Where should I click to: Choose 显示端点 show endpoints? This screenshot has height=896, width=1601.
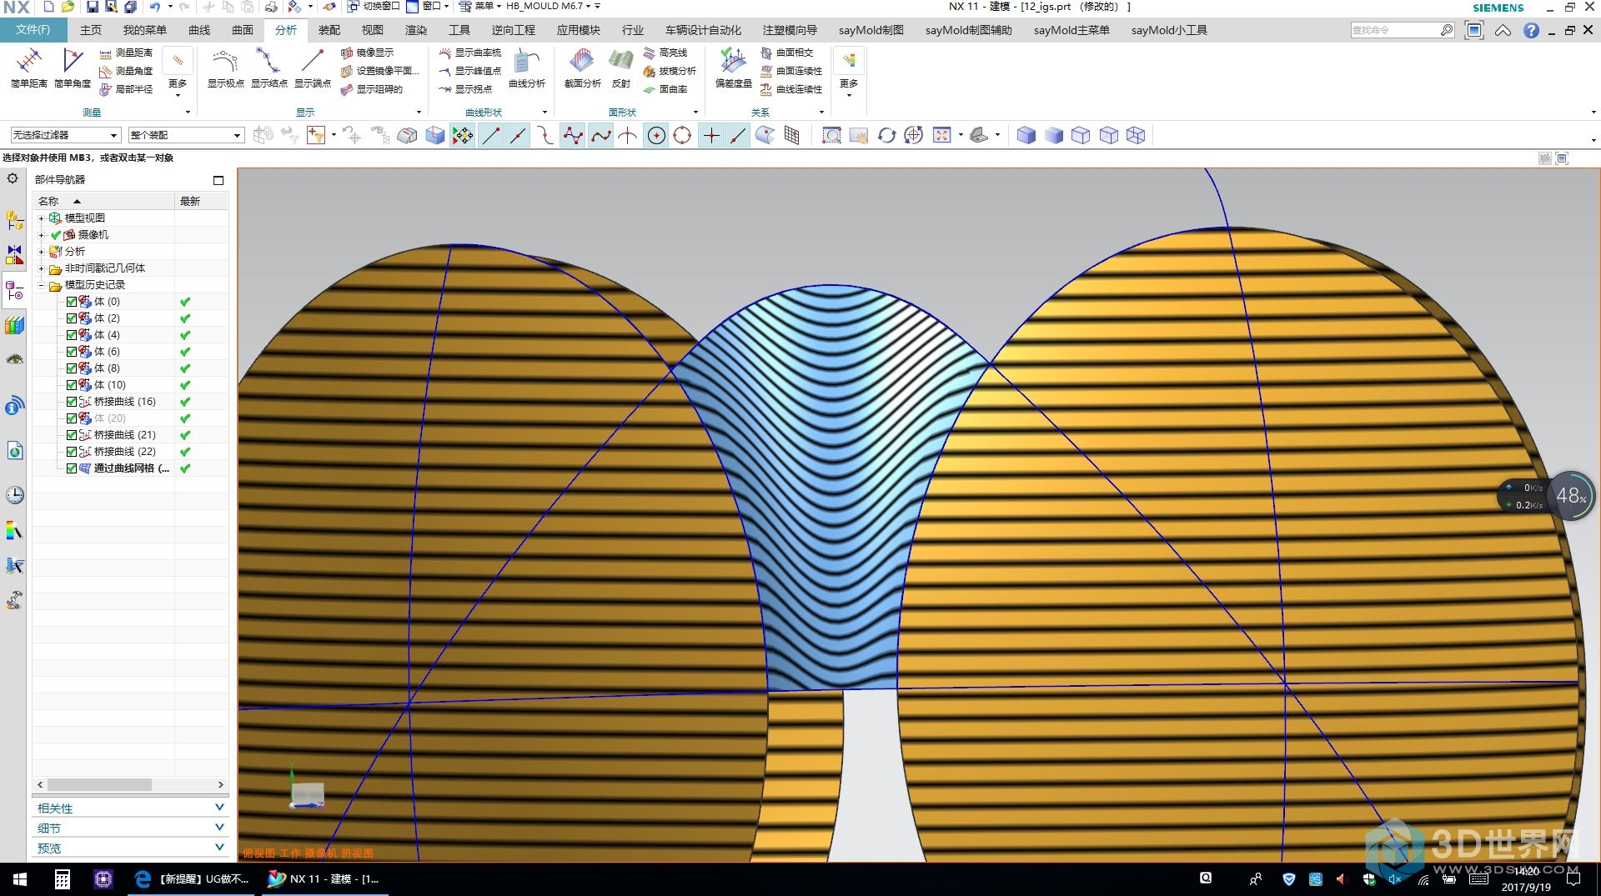(312, 68)
